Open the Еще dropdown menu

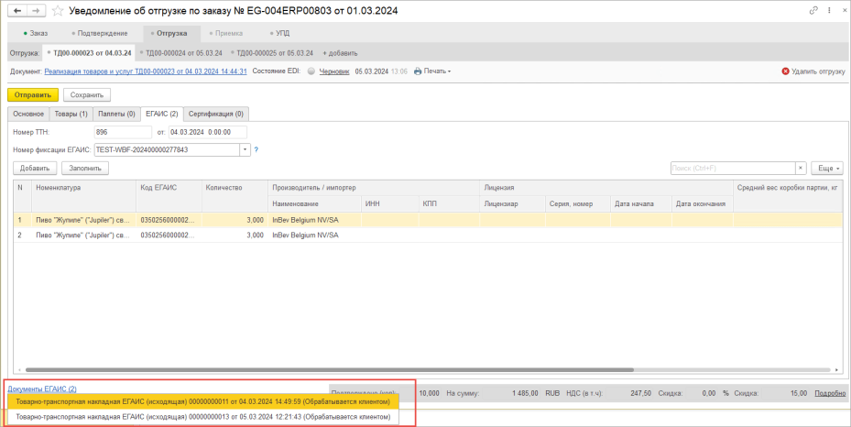(x=827, y=169)
